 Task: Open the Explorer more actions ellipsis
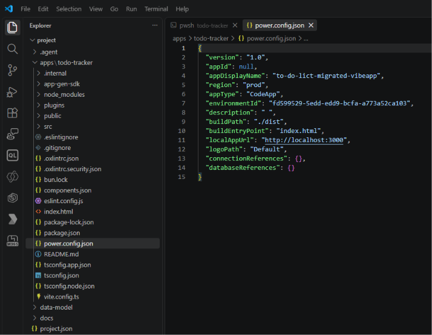click(155, 25)
